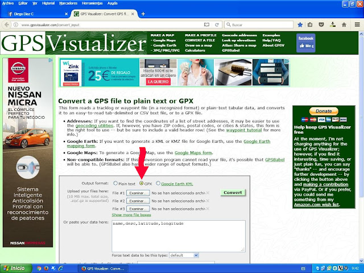Clear File #2 selection with X icon
The height and width of the screenshot is (273, 364).
[x=208, y=201]
